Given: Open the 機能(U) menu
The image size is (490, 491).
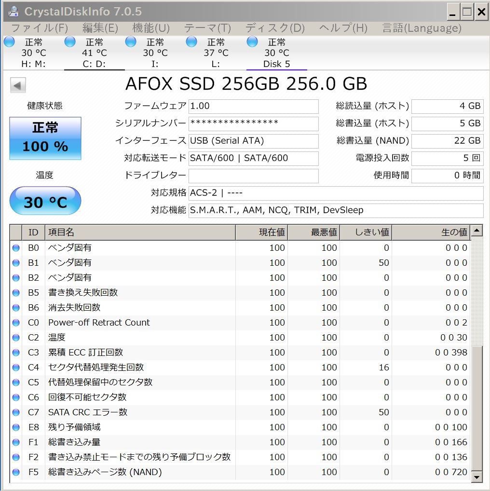Looking at the screenshot, I should click(x=151, y=28).
